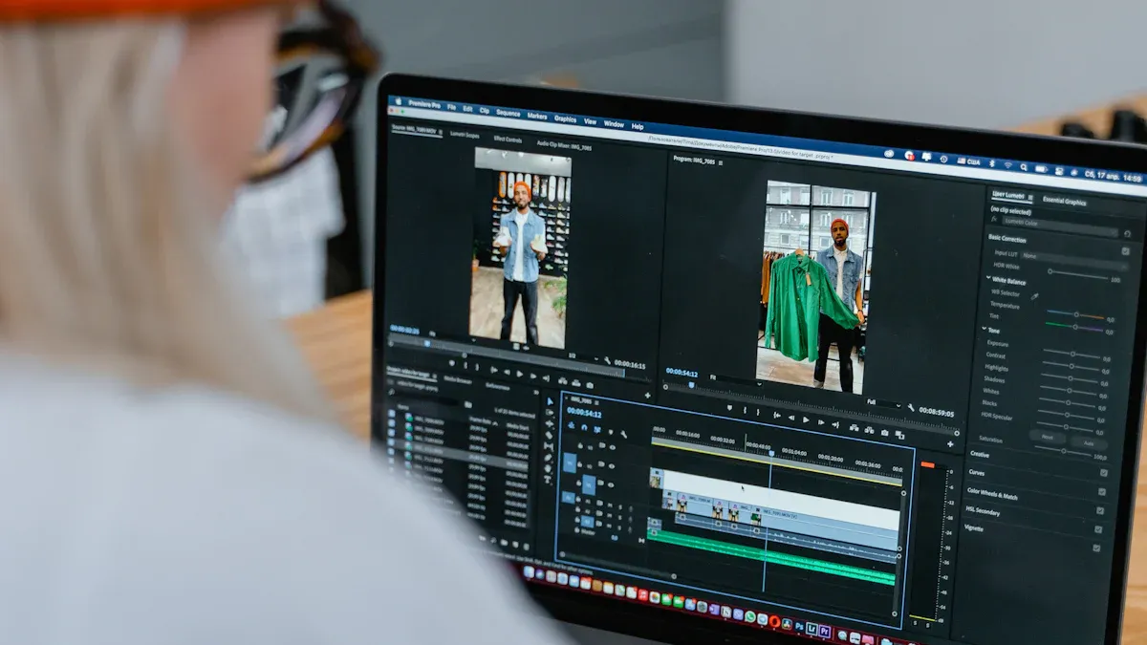
Task: Select the Hand tool in the toolbox
Action: coord(548,468)
